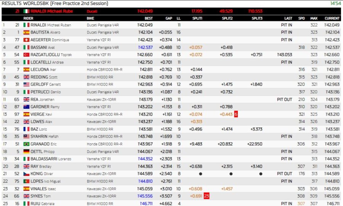Click UK flag next to LOWES
This screenshot has height=206, width=343.
point(26,122)
